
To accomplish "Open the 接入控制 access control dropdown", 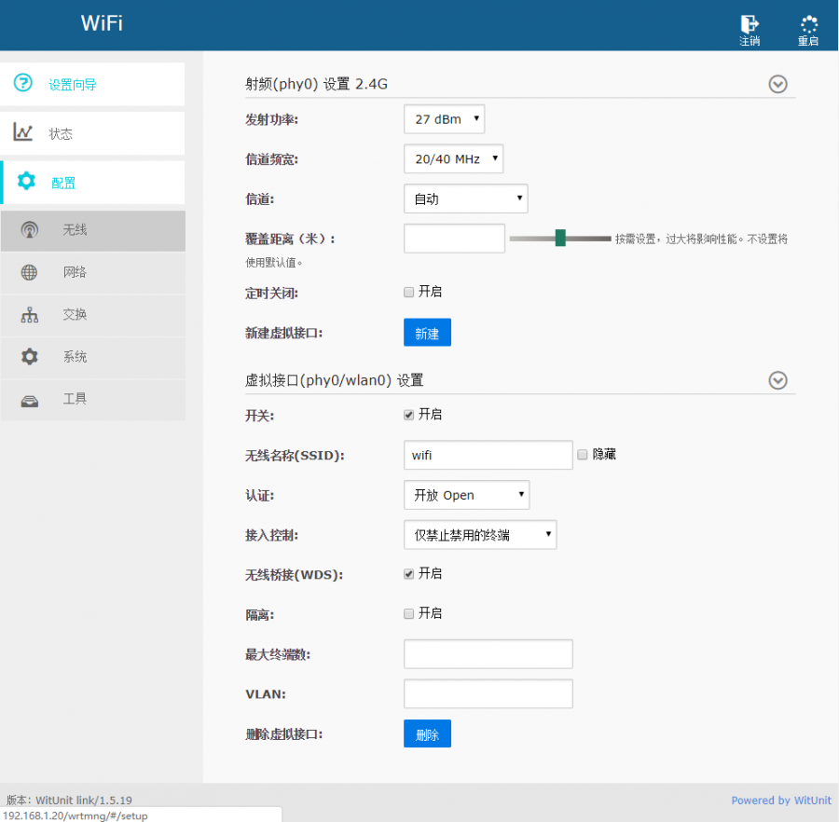I will [480, 535].
